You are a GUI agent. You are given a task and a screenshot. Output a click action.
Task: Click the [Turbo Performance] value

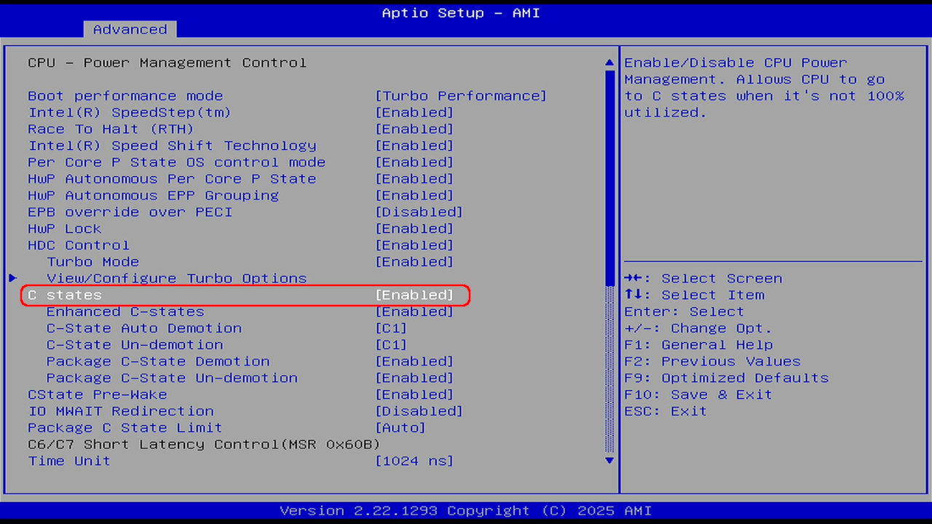(x=461, y=96)
